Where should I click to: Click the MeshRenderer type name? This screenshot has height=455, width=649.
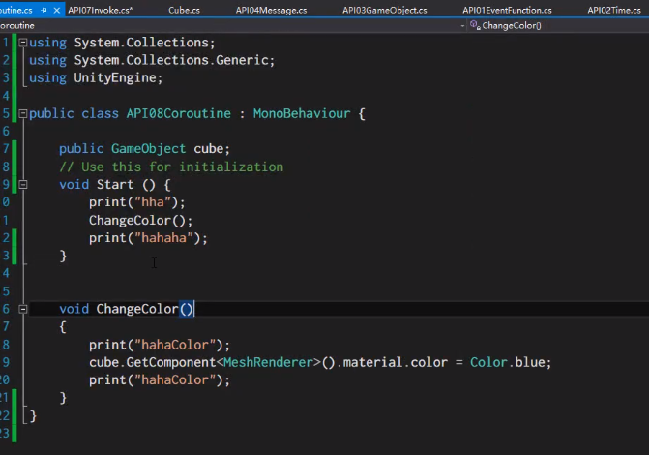pos(268,363)
